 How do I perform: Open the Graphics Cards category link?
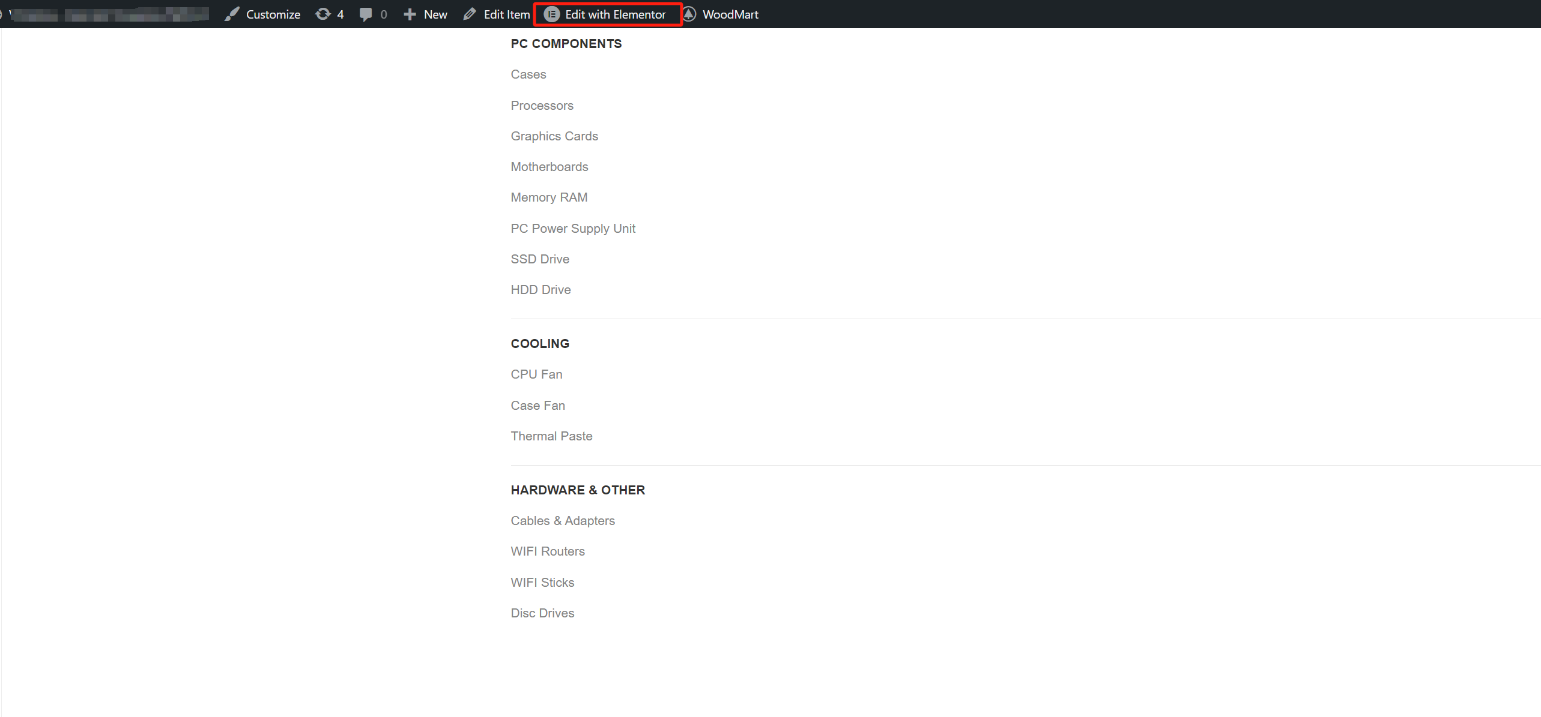[x=554, y=136]
